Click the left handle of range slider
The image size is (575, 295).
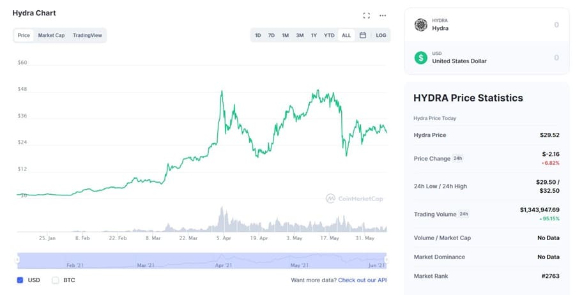point(17,259)
